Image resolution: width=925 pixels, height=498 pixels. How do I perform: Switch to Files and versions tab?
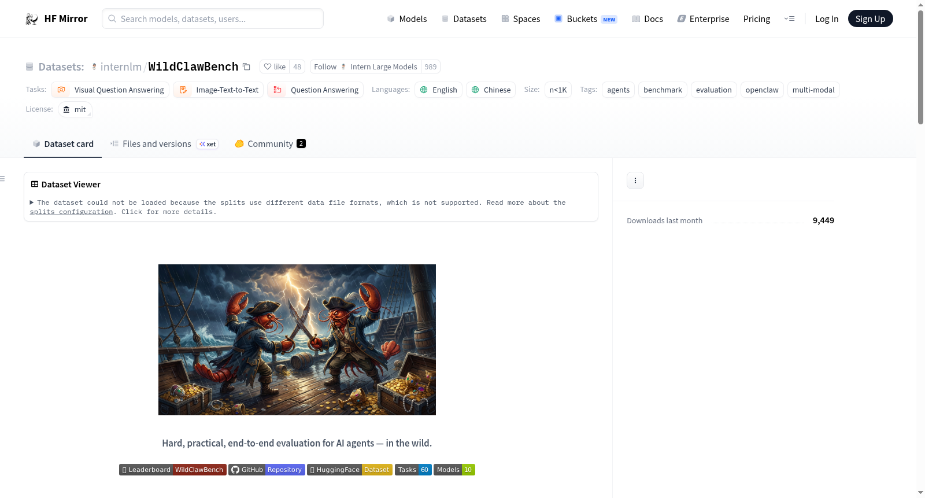(164, 144)
